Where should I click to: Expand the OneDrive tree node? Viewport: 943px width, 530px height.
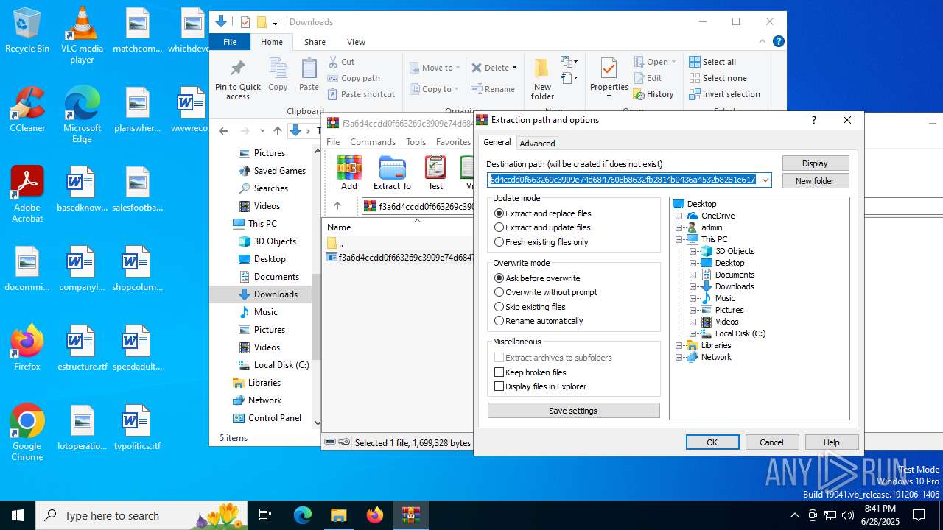click(679, 216)
